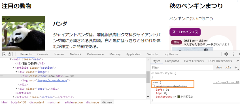240x104 pixels.
Task: Switch to Event Listeners pane tab
Action: coord(194,61)
